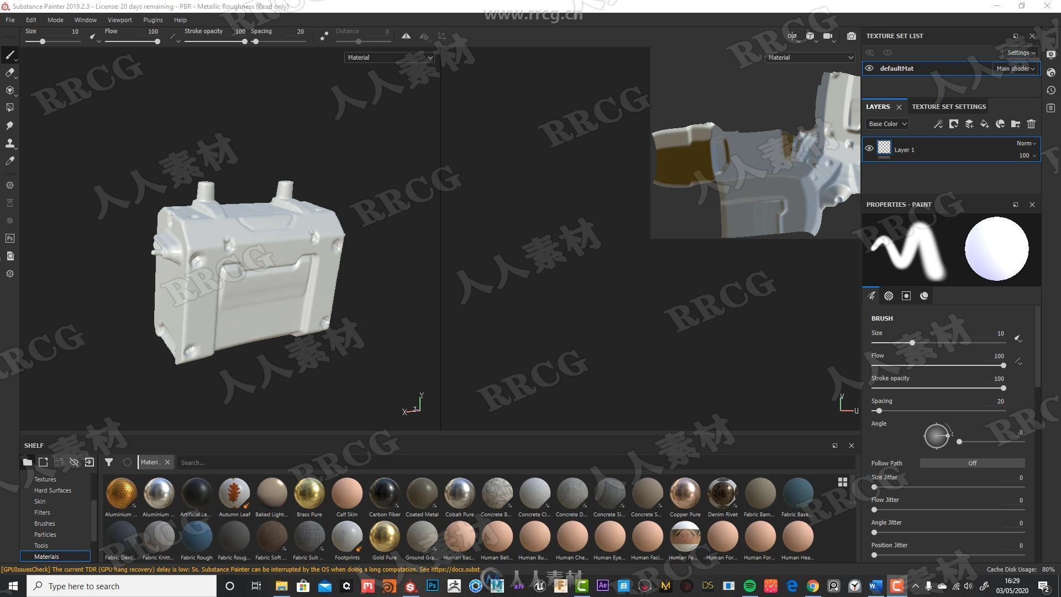Select the Polygon Fill tool

point(9,108)
